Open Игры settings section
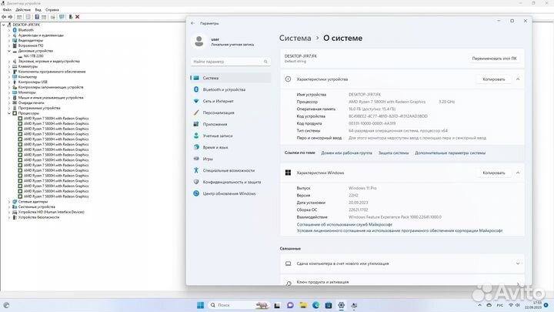 click(x=230, y=159)
